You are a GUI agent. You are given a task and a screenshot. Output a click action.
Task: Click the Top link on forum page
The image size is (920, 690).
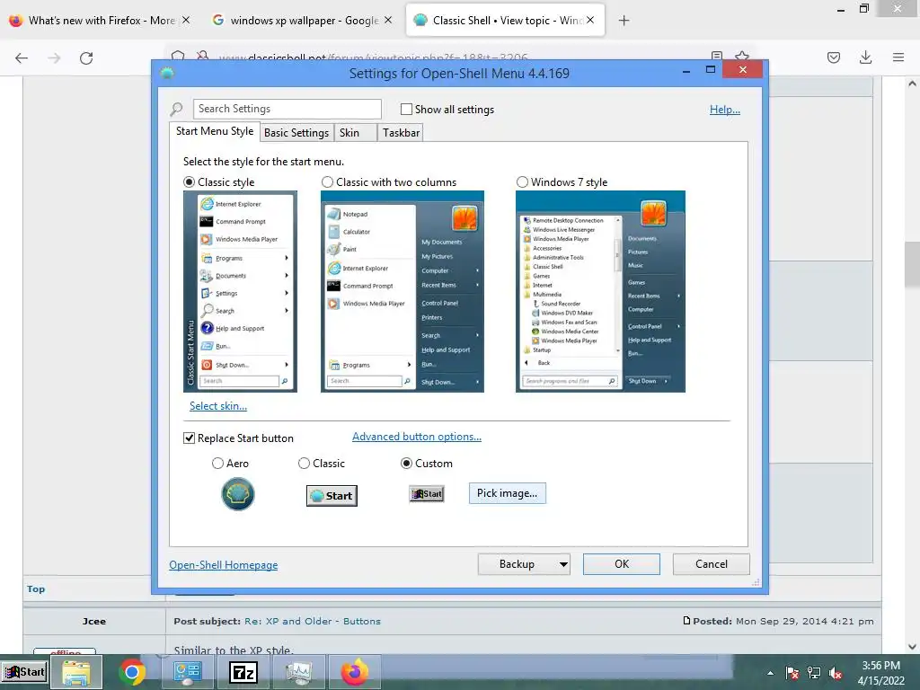36,588
